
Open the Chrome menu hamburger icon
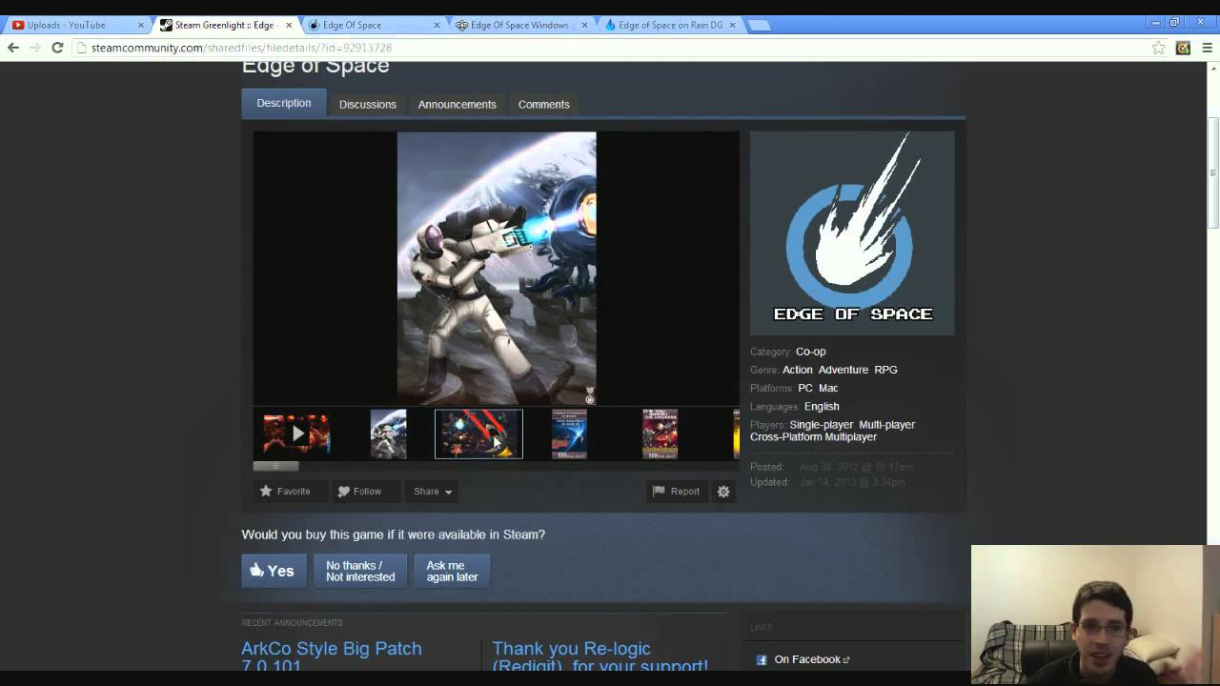point(1207,48)
